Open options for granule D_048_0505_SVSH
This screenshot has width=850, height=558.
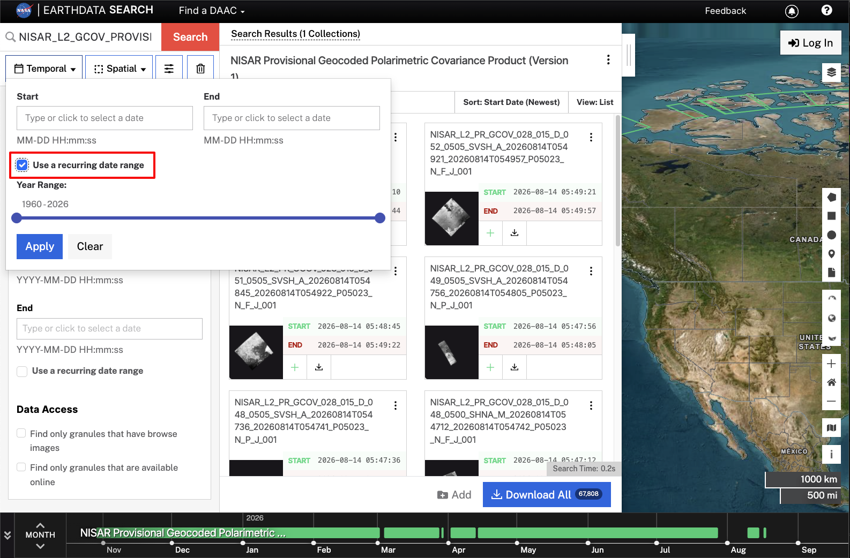396,405
